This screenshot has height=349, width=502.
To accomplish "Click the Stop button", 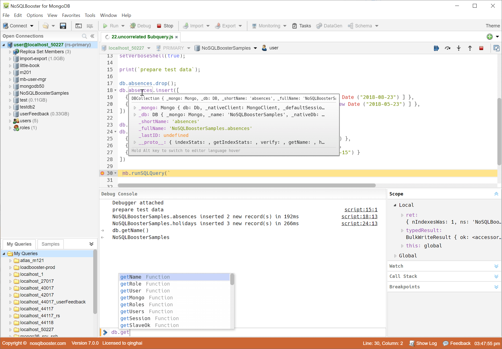I will [165, 26].
